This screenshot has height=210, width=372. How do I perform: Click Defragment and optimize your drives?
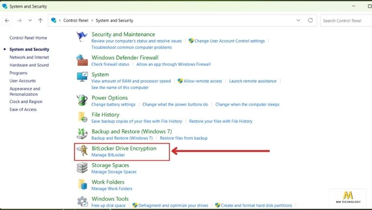173,206
